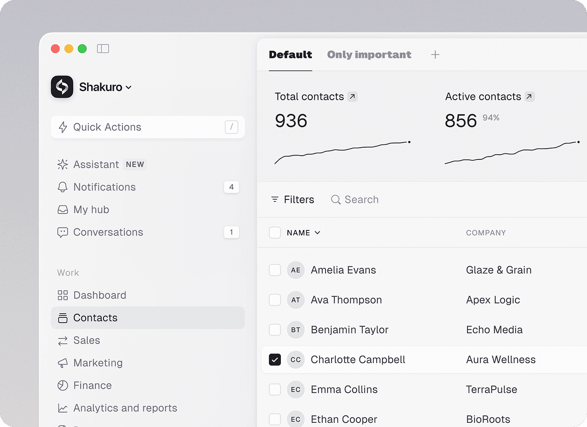Click the EC avatar for Ethan Cooper
Screen dimensions: 587x427
tap(296, 419)
